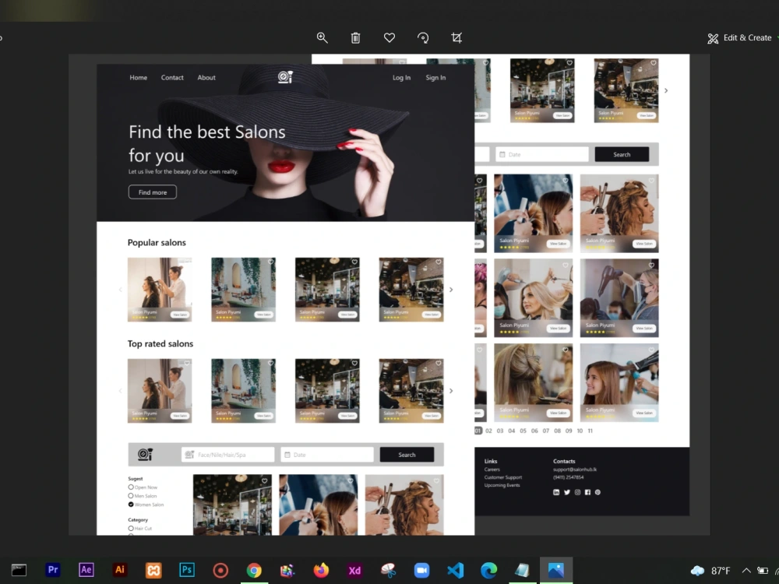This screenshot has width=779, height=584.
Task: Click the Log In nav item
Action: coord(401,77)
